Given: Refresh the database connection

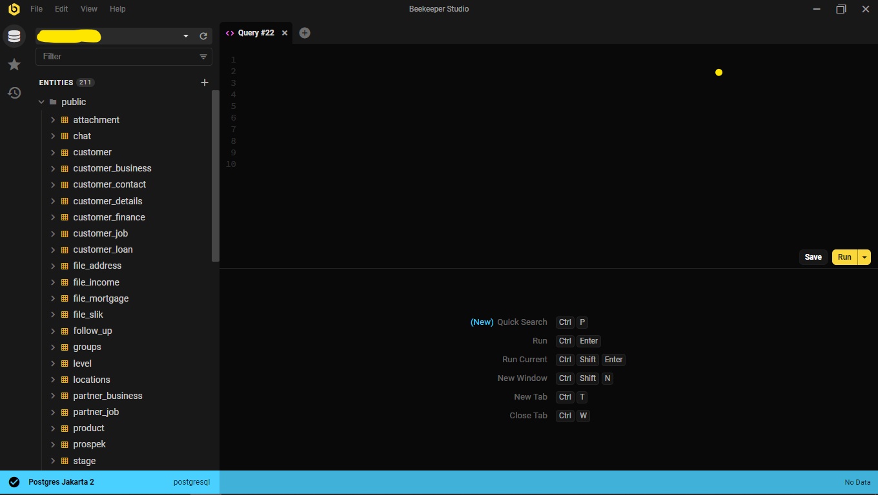Looking at the screenshot, I should [x=203, y=36].
